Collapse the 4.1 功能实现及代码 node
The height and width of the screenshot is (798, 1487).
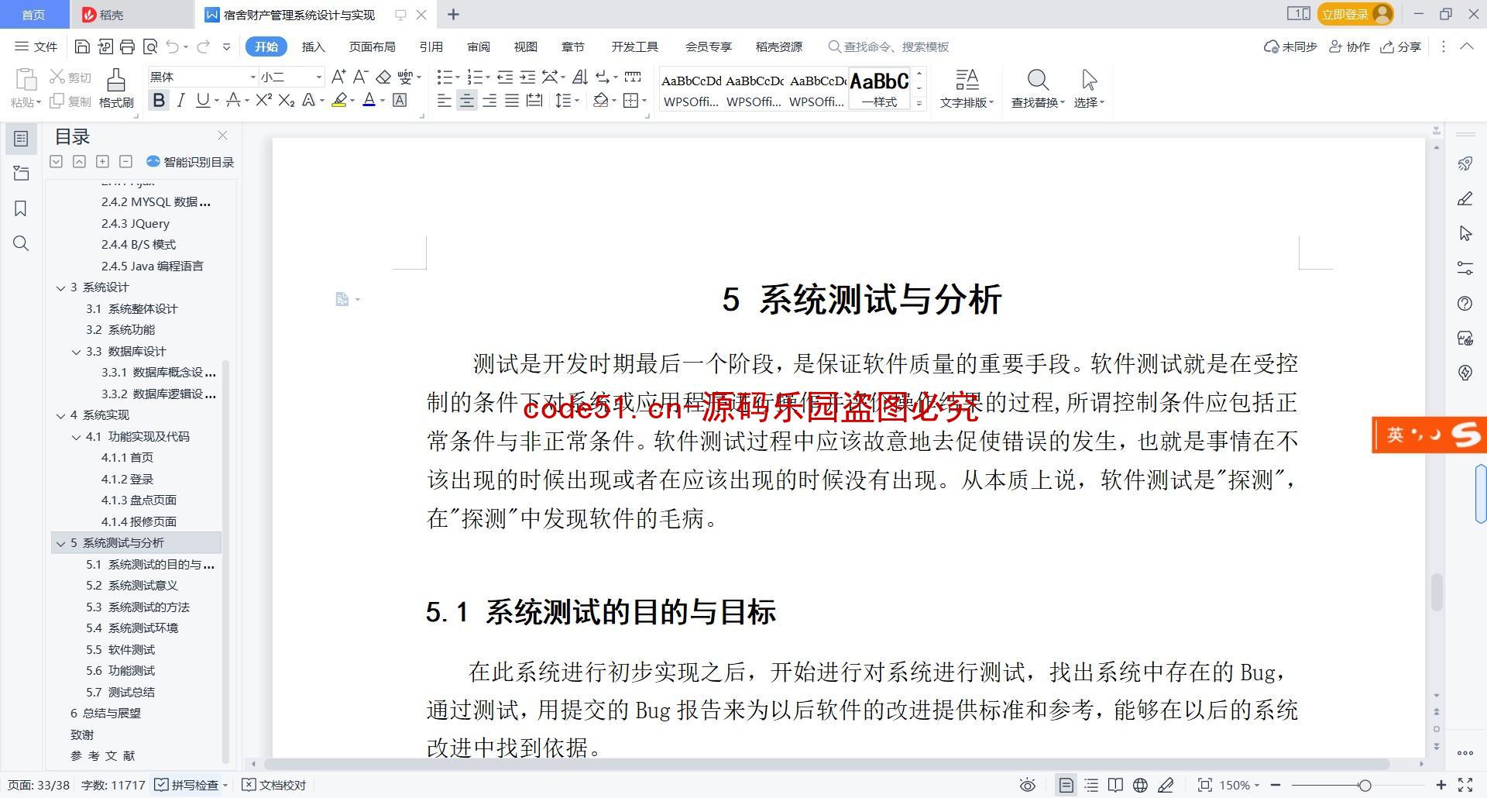click(x=76, y=437)
